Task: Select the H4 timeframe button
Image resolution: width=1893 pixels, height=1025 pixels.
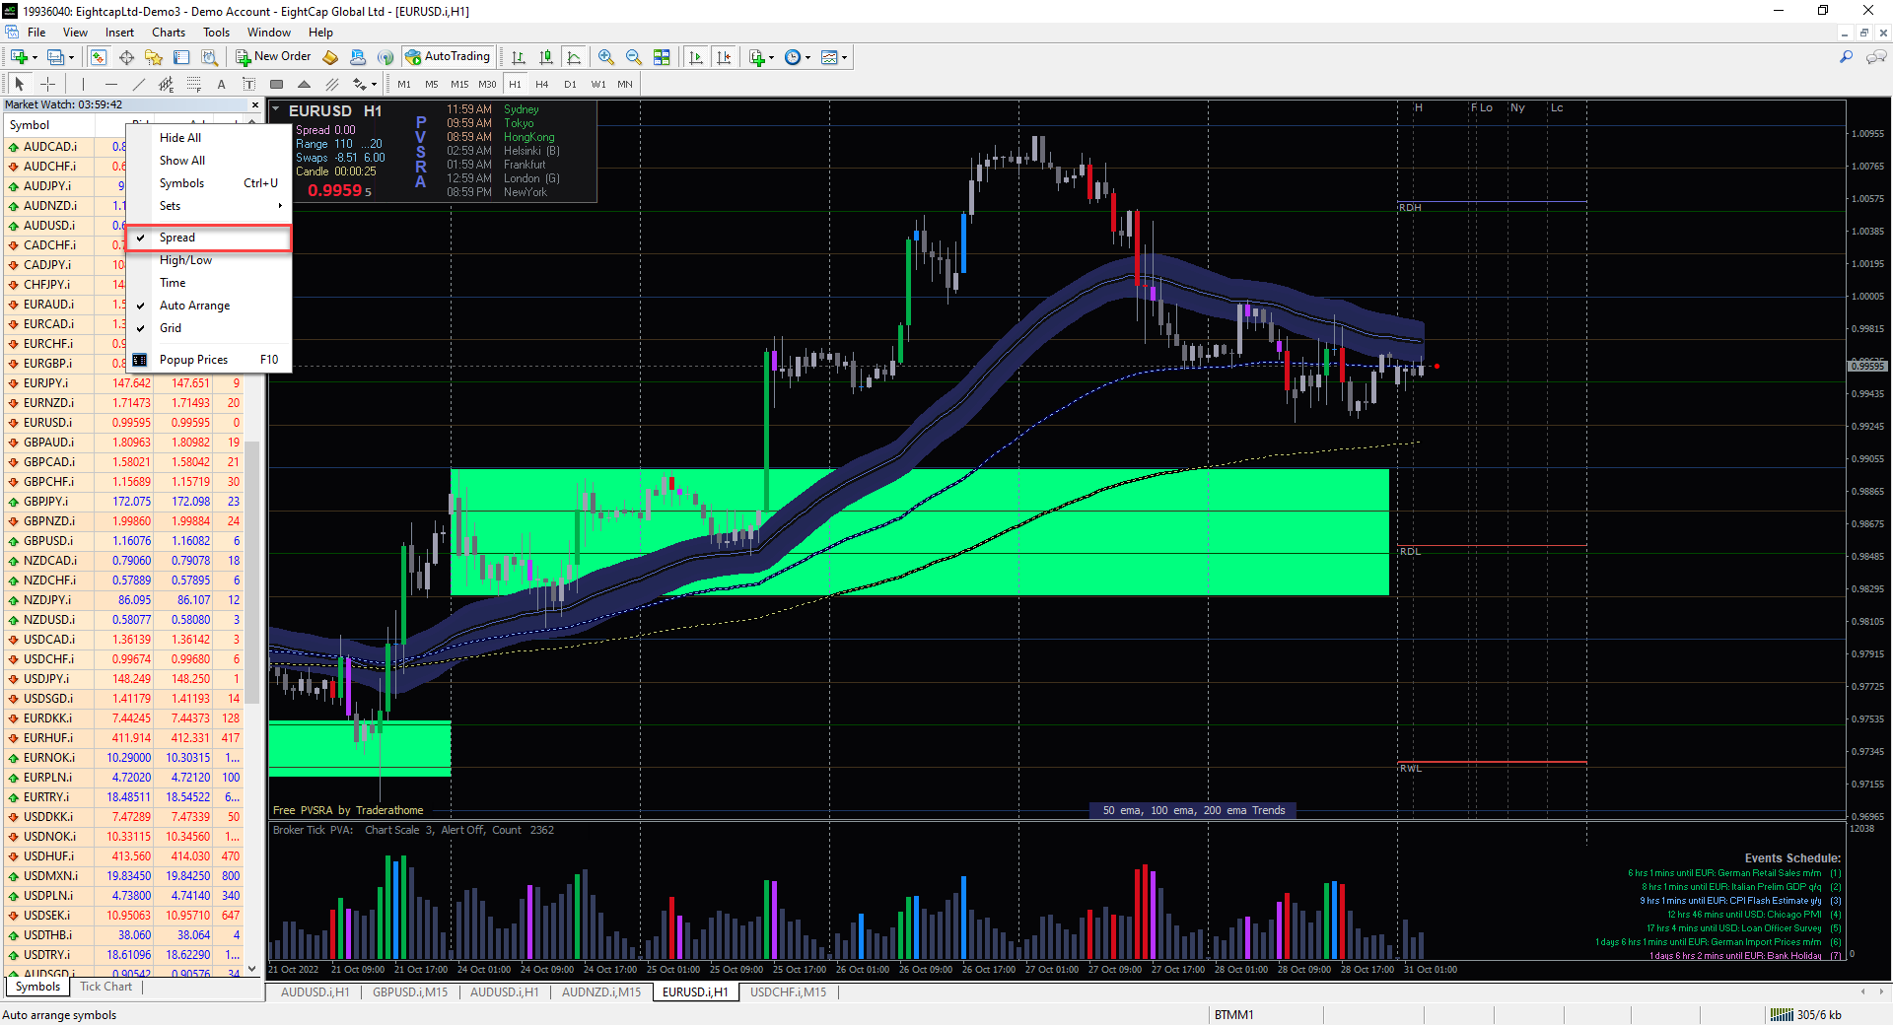Action: [x=541, y=85]
